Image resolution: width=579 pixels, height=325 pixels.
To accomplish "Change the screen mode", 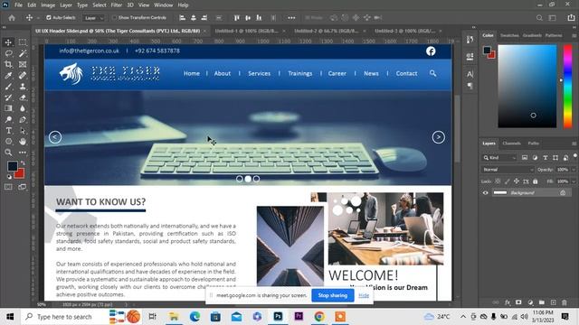I will (23, 187).
